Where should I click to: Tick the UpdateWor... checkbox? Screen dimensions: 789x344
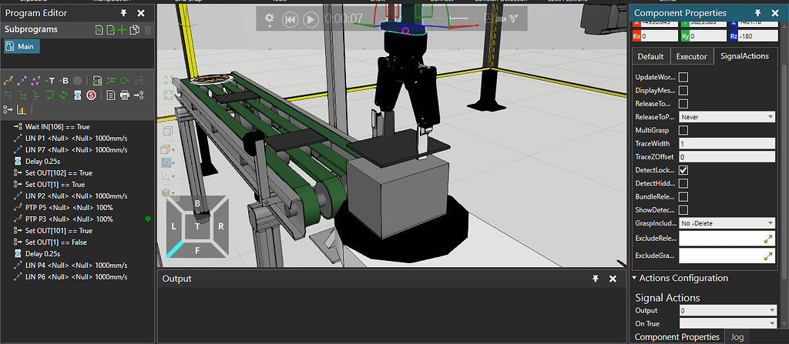[683, 77]
